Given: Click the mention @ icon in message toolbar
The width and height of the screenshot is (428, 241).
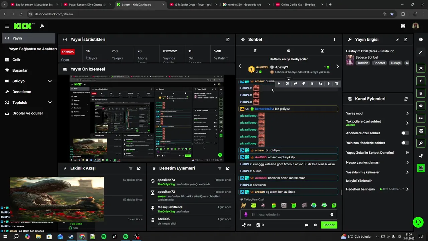Looking at the screenshot, I should pos(304,84).
